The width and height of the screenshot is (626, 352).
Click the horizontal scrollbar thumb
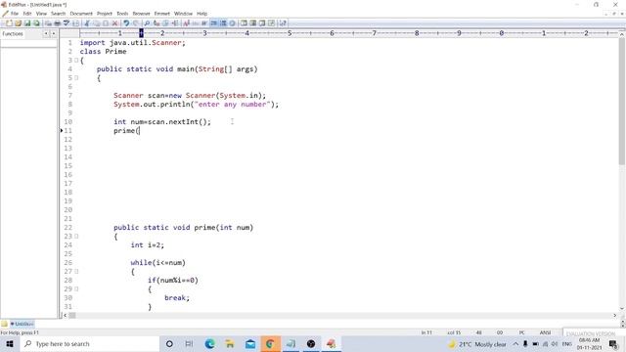coord(71,315)
